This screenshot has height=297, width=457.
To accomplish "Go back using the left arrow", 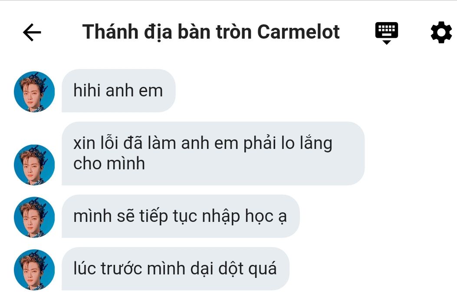I will pos(32,32).
